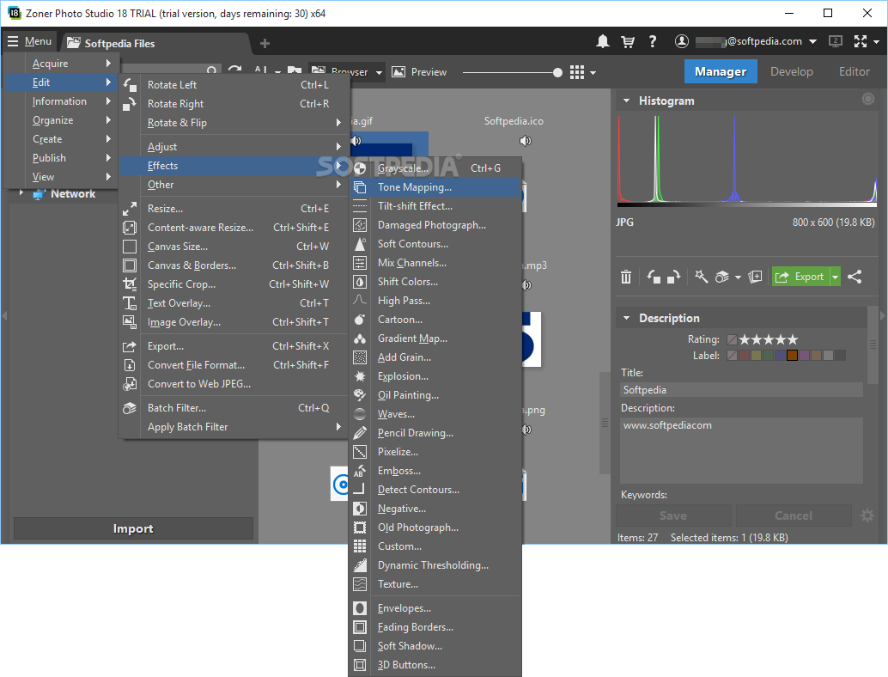This screenshot has width=888, height=677.
Task: Switch to the Editor tab
Action: tap(854, 71)
